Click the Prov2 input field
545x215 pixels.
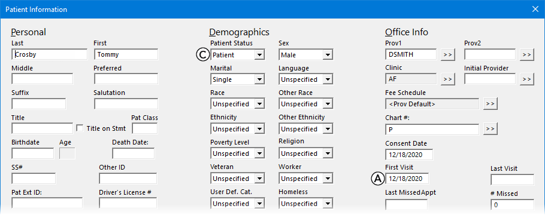click(490, 54)
